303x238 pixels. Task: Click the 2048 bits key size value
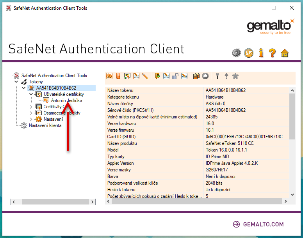214,183
